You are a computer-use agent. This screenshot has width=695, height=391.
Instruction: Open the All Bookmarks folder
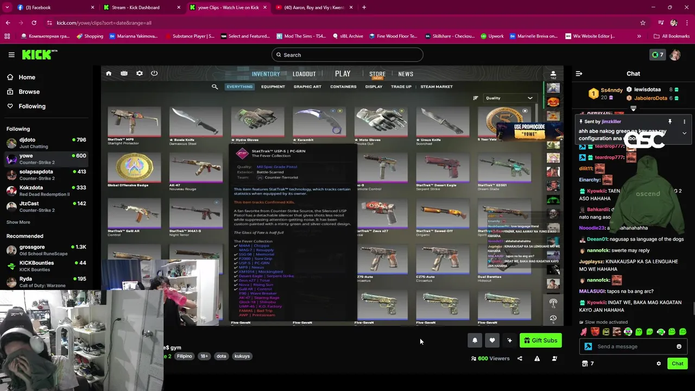pos(672,36)
